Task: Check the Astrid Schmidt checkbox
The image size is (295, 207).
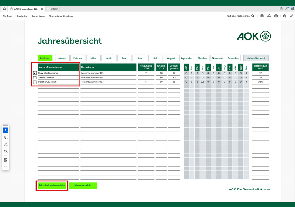Action: 35,78
